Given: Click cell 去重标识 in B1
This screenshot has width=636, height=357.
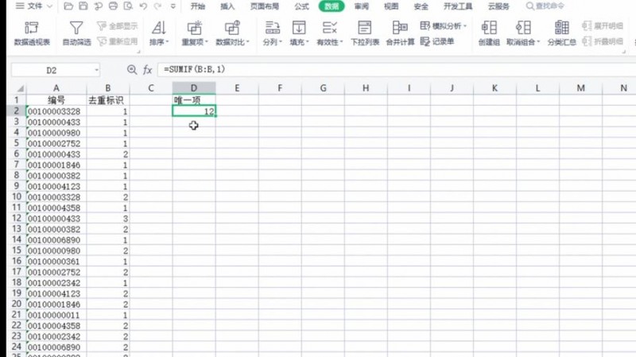Looking at the screenshot, I should [x=108, y=100].
